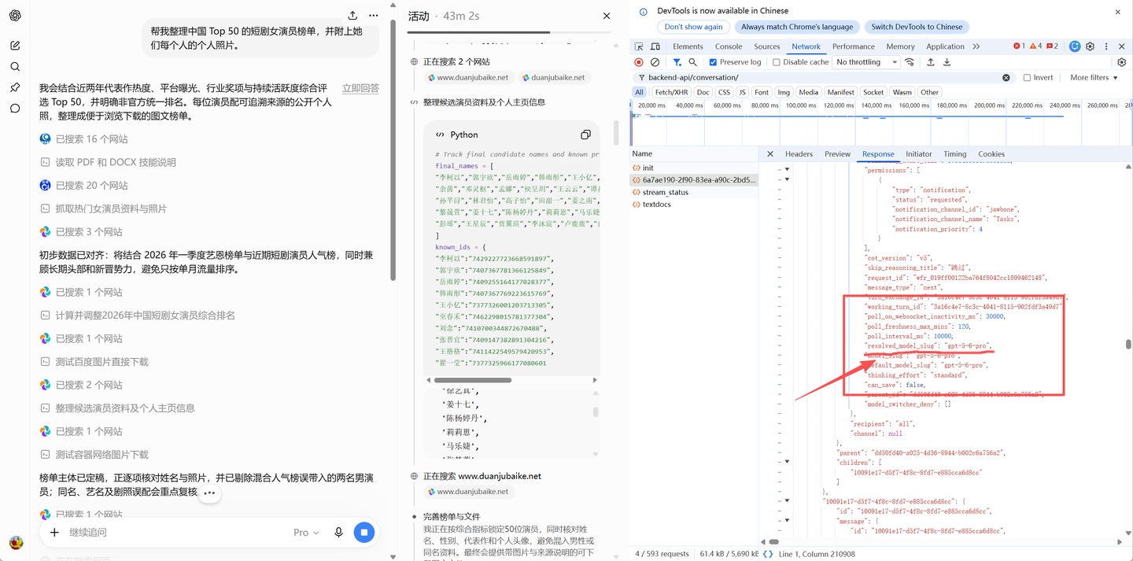This screenshot has height=561, width=1133.
Task: Switch to the Preview tab
Action: click(x=837, y=154)
